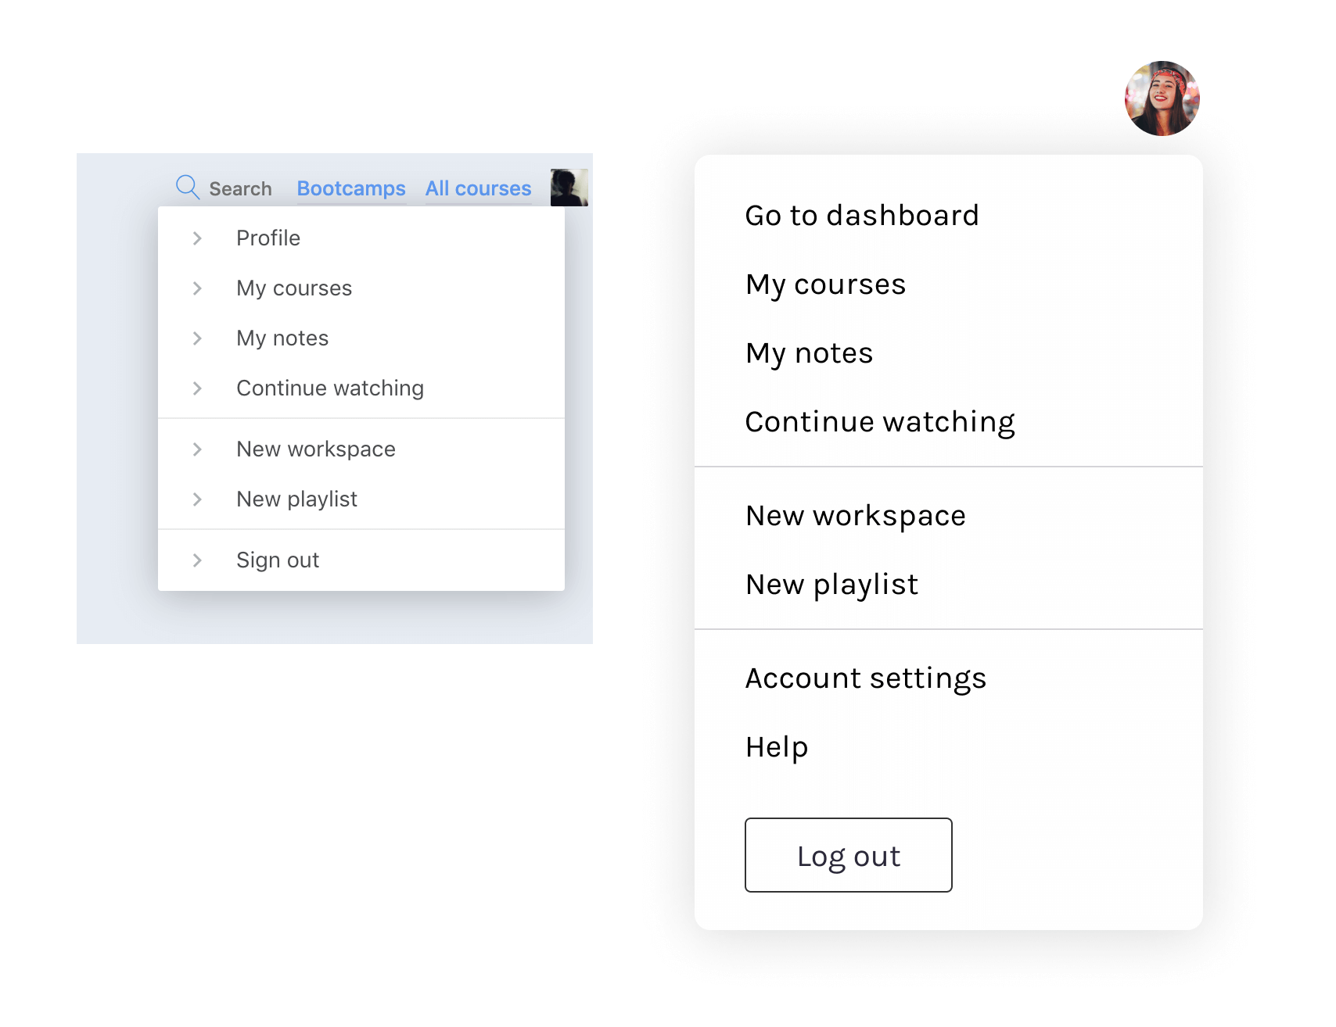Image resolution: width=1336 pixels, height=1027 pixels.
Task: Click the chevron beside Continue watching
Action: click(x=197, y=388)
